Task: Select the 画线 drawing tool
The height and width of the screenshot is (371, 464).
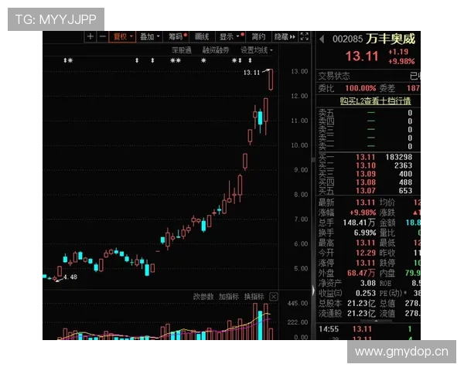Action: [x=202, y=36]
